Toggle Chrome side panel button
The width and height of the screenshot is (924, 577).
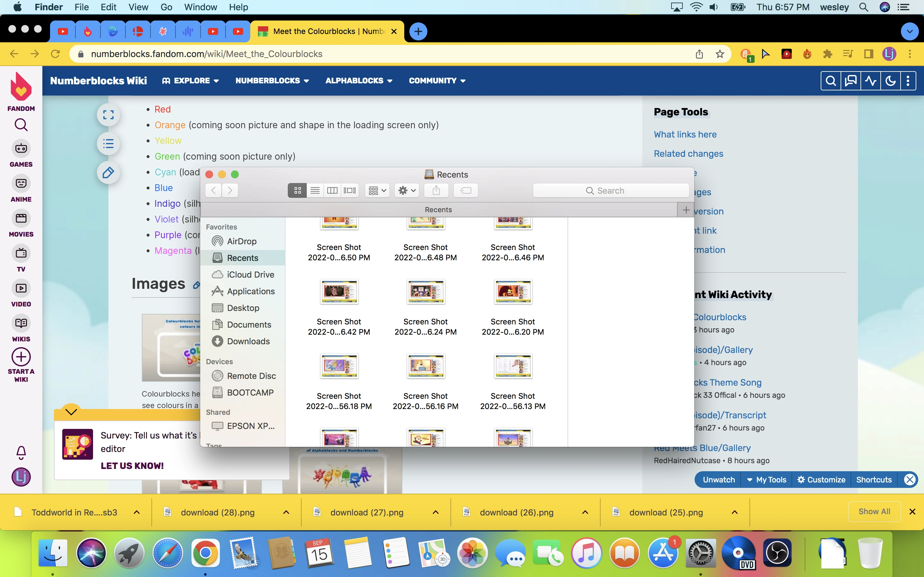click(x=868, y=54)
